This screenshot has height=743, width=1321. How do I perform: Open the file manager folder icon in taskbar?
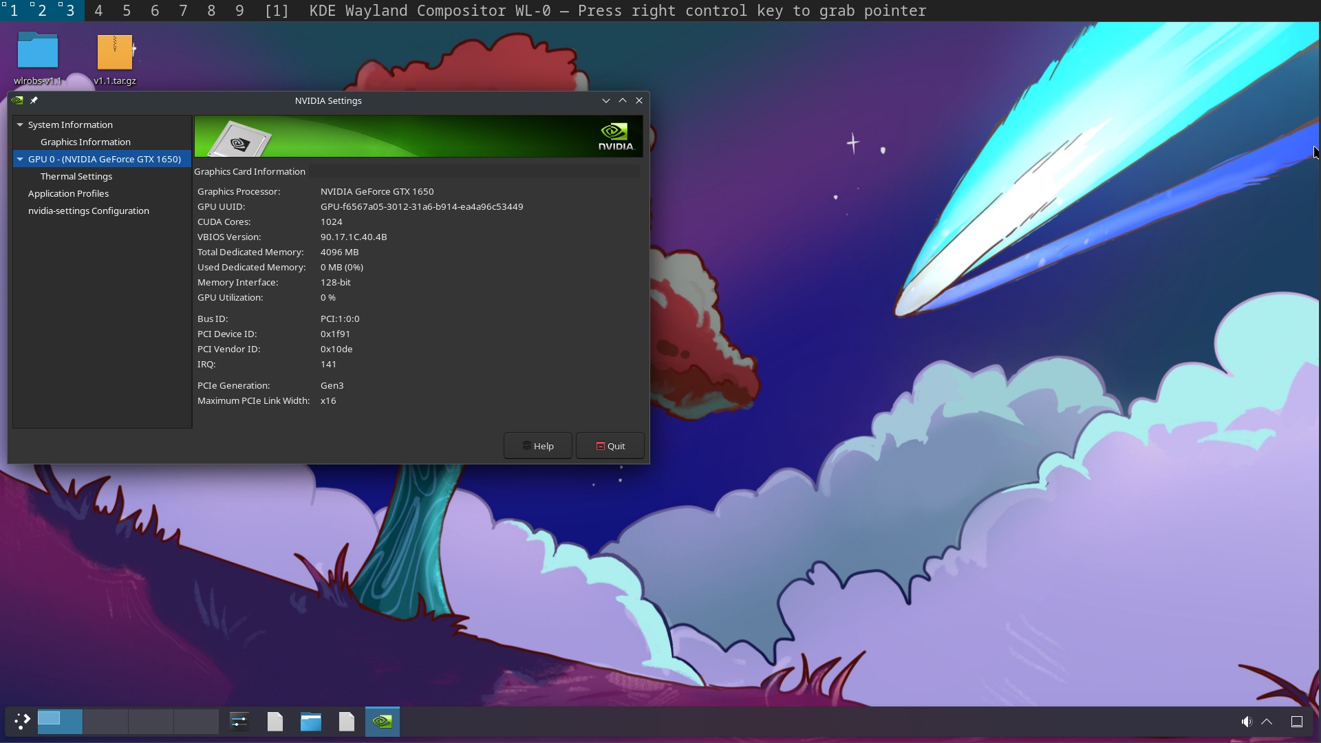coord(311,721)
